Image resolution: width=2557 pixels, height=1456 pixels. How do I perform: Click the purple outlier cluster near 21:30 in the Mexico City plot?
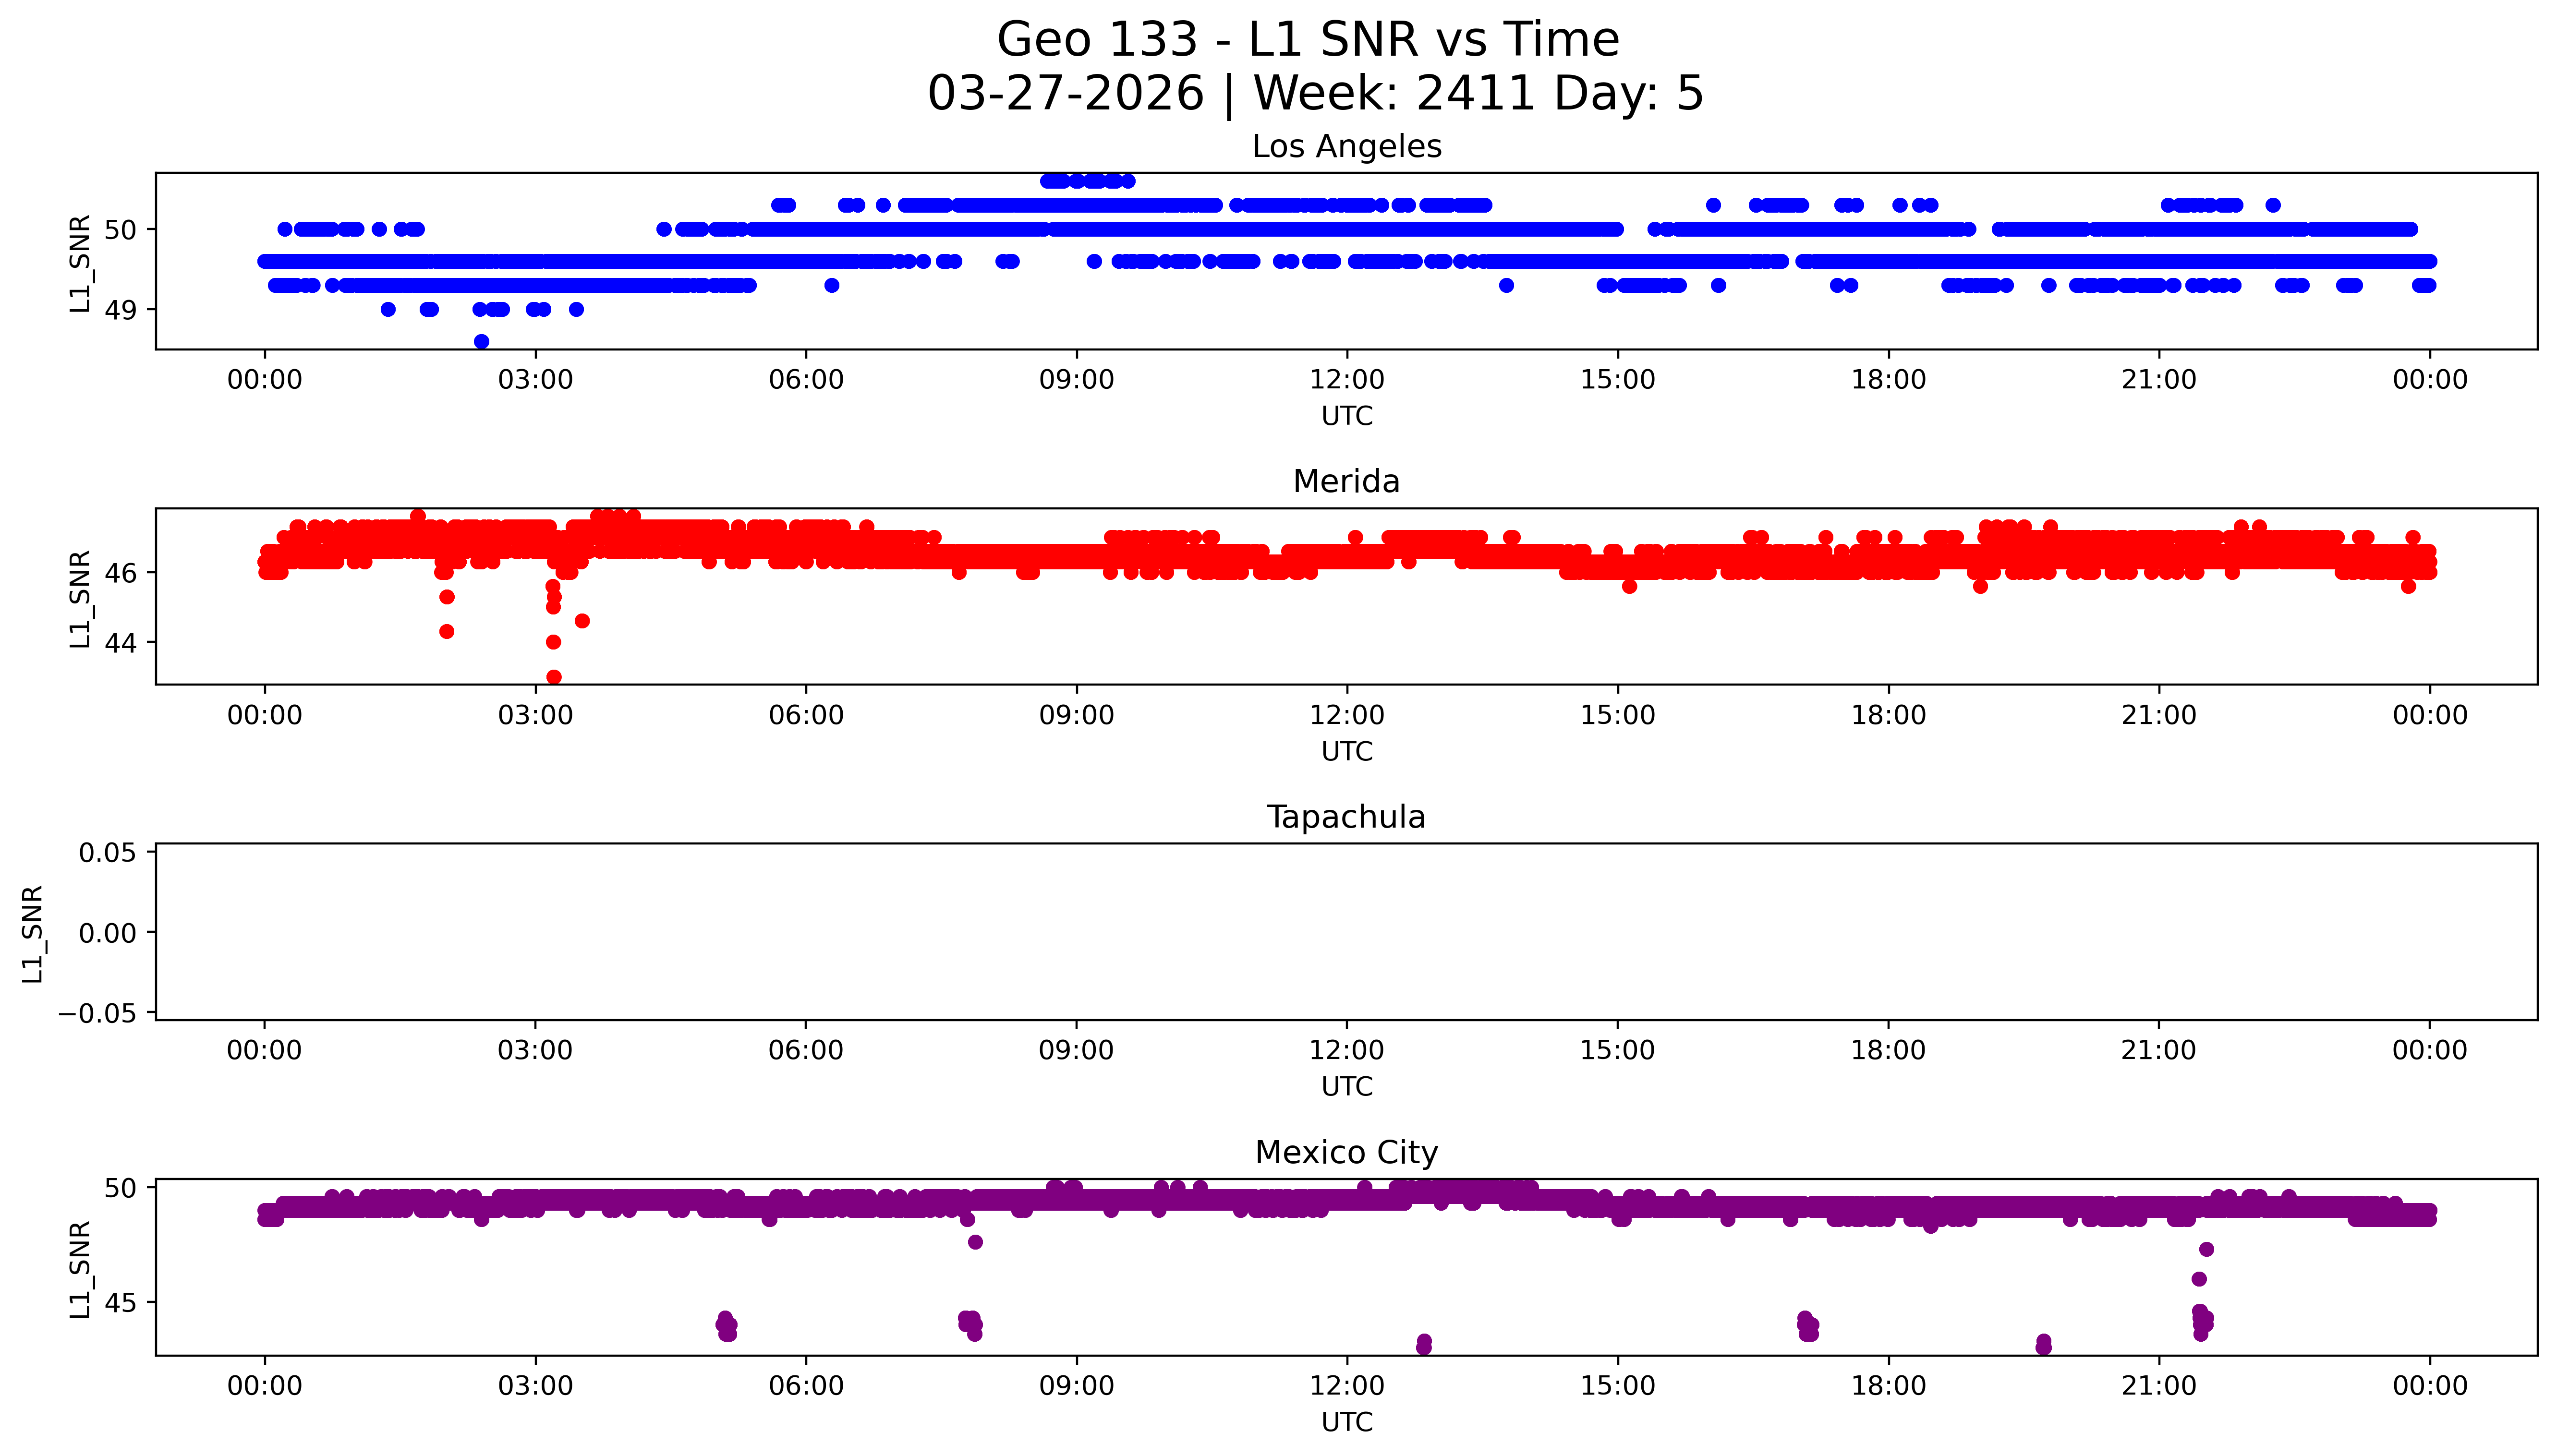2202,1320
